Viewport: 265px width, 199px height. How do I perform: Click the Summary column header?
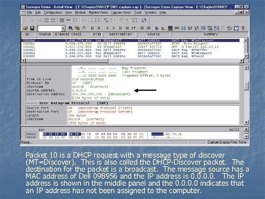click(211, 34)
